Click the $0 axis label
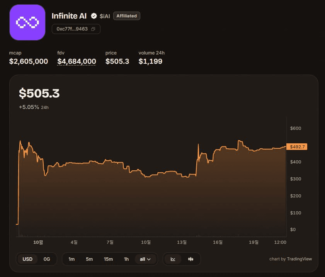This screenshot has height=277, width=325. point(293,229)
